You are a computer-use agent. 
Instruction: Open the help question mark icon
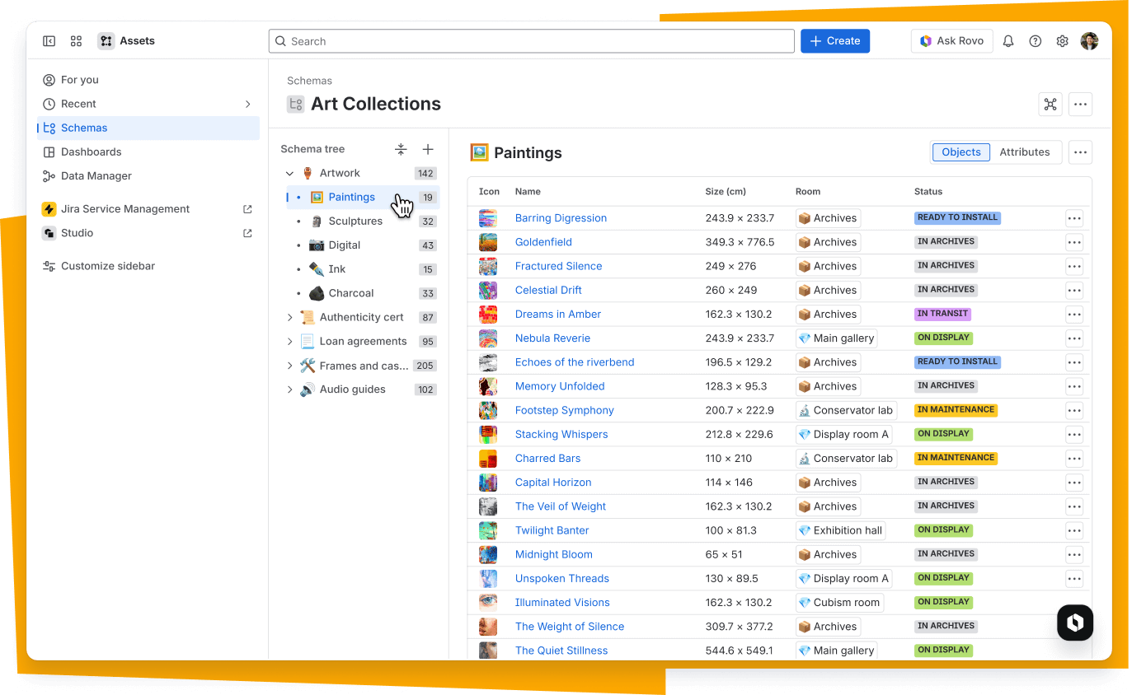(x=1035, y=41)
